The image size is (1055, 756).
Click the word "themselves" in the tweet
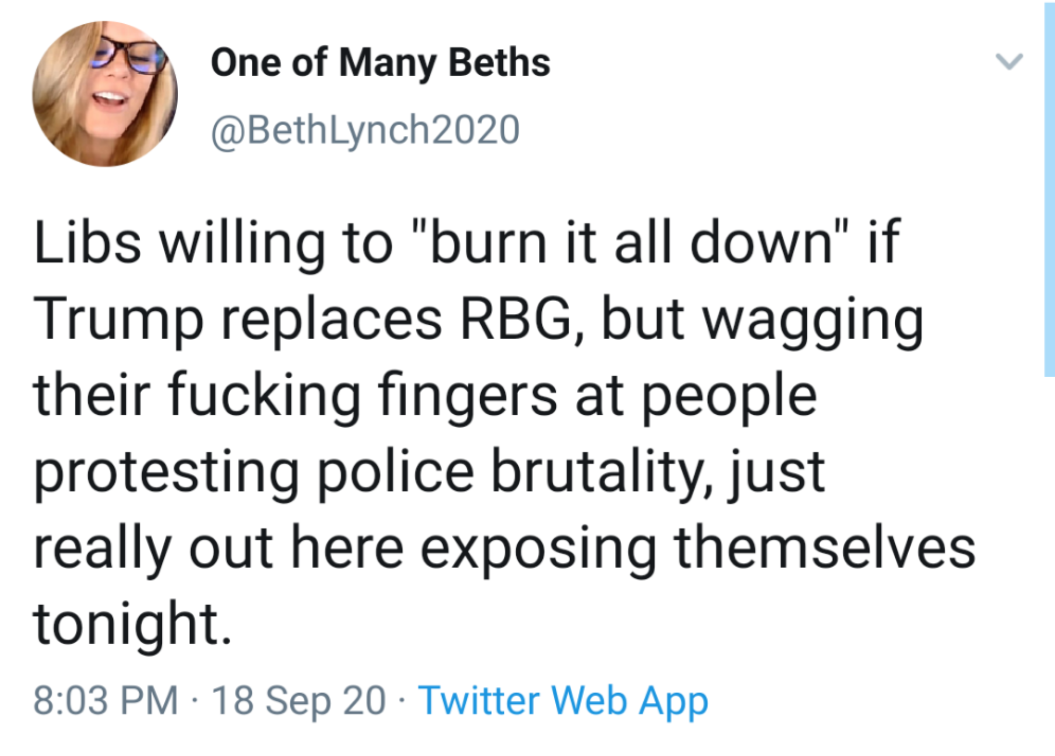(x=825, y=548)
